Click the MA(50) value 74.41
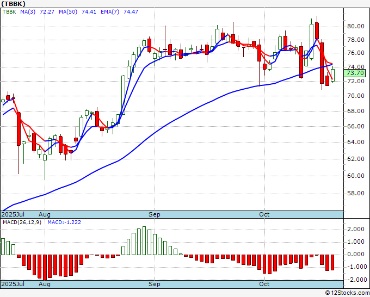370x297 pixels. pyautogui.click(x=89, y=12)
